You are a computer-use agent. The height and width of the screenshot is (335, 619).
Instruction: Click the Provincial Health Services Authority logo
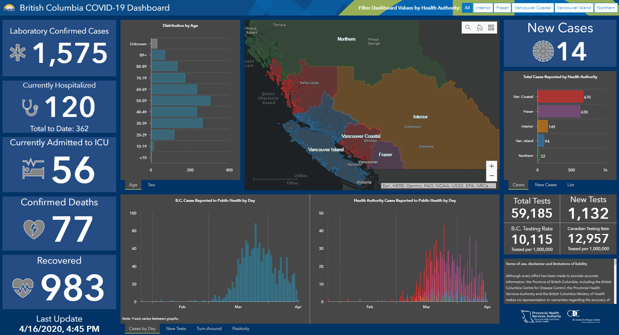point(541,316)
